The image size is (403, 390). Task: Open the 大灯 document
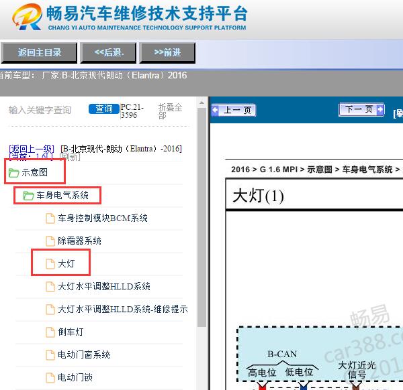[x=66, y=263]
